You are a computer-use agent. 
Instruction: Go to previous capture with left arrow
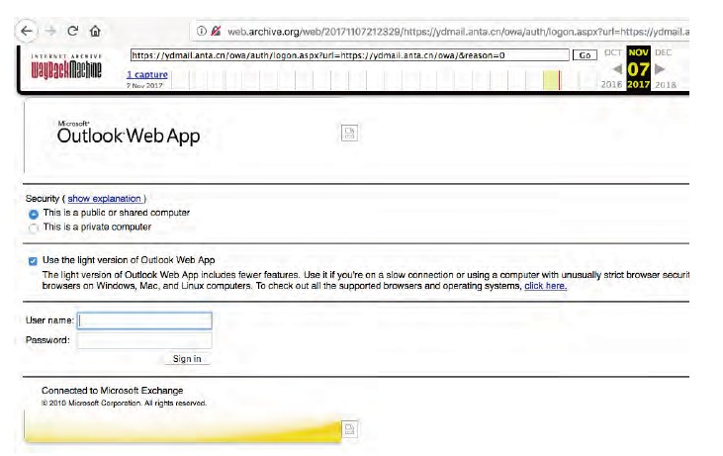pos(617,69)
